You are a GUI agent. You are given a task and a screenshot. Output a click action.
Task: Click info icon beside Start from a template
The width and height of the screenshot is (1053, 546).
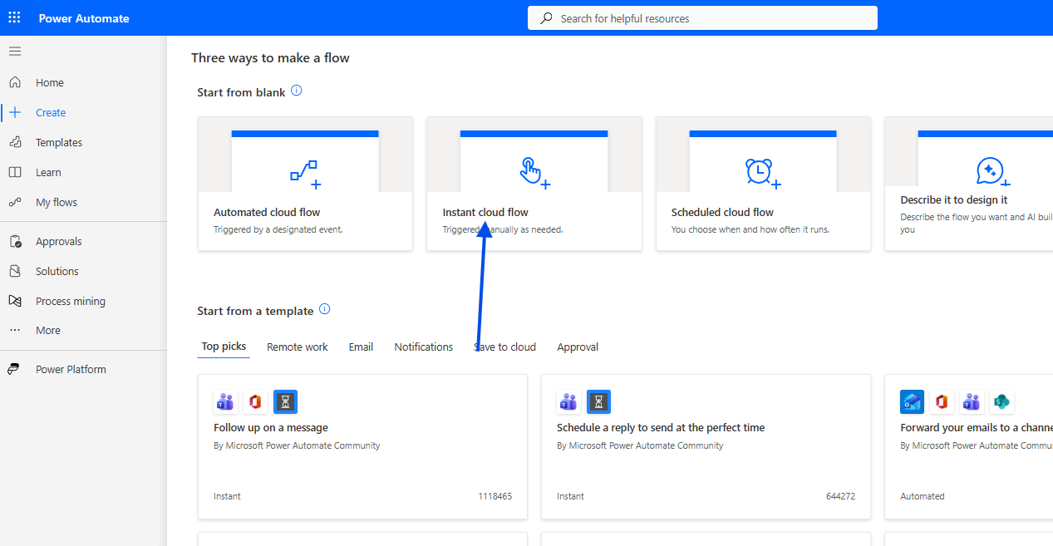tap(325, 309)
